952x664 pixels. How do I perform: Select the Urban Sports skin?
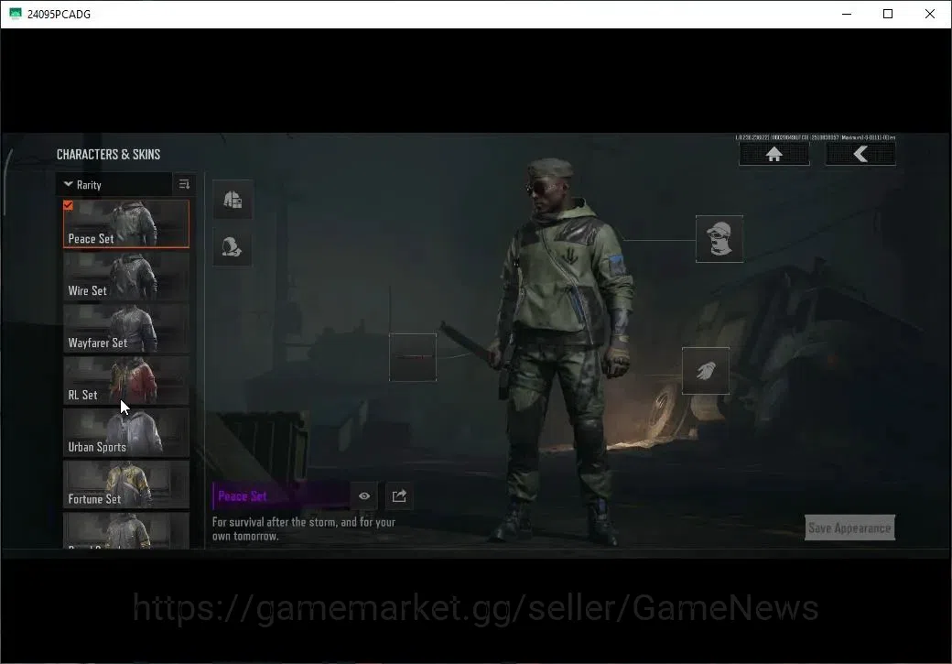click(126, 432)
